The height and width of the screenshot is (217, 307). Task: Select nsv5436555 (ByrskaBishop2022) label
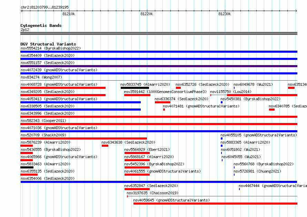coord(51,149)
